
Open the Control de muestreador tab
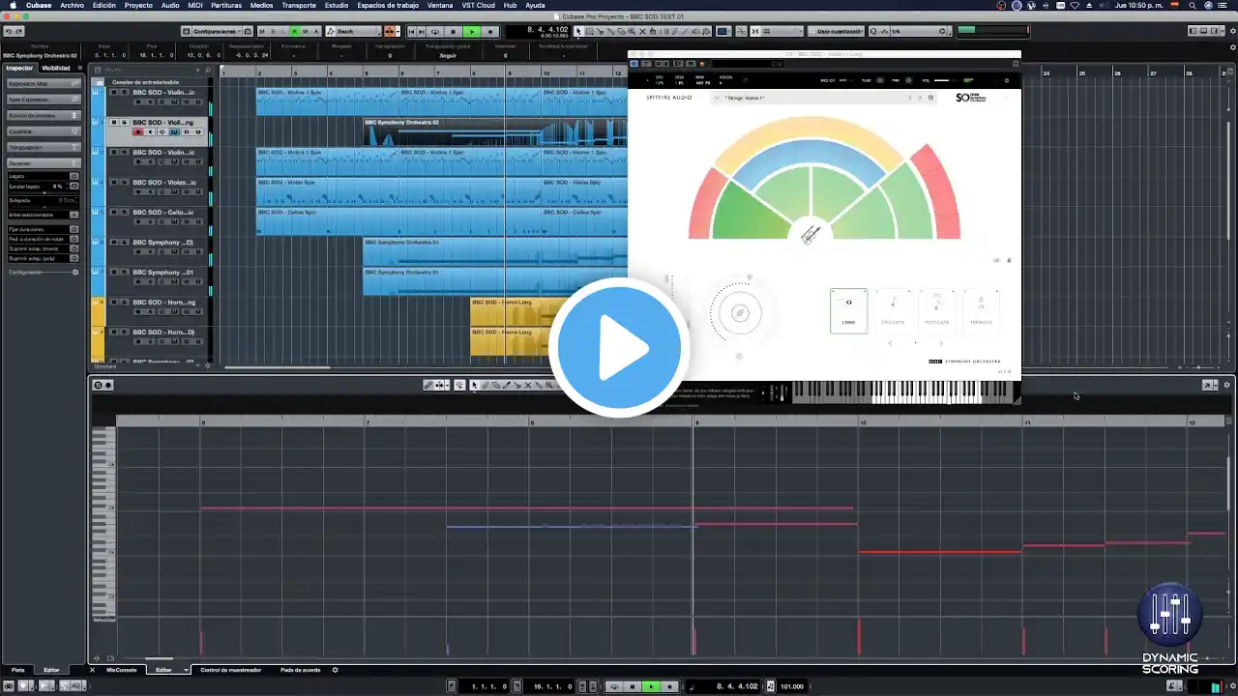click(231, 670)
